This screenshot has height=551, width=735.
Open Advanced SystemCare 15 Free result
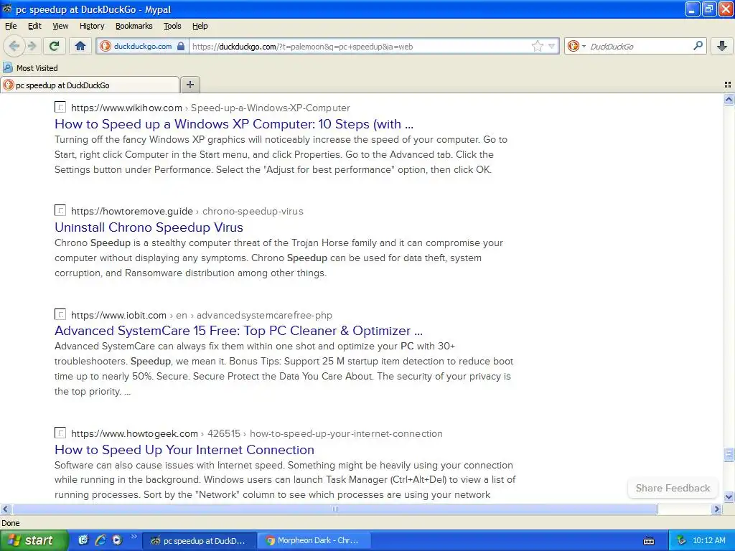[238, 331]
